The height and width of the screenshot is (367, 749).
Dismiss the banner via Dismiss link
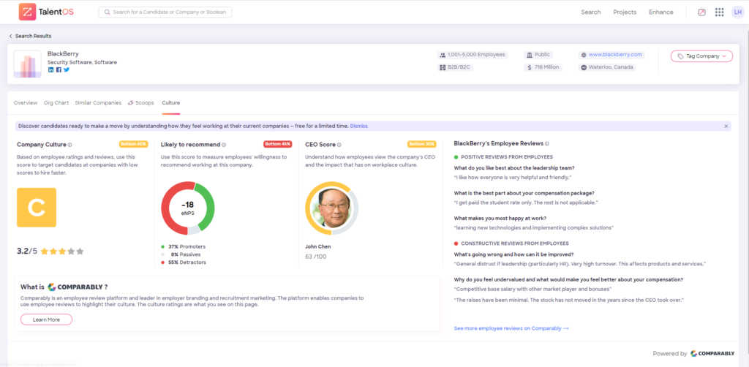pos(358,126)
